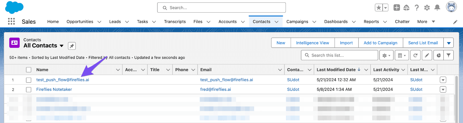Click the Add to Campaign button
Viewport: 463px width, 123px height.
pyautogui.click(x=381, y=43)
